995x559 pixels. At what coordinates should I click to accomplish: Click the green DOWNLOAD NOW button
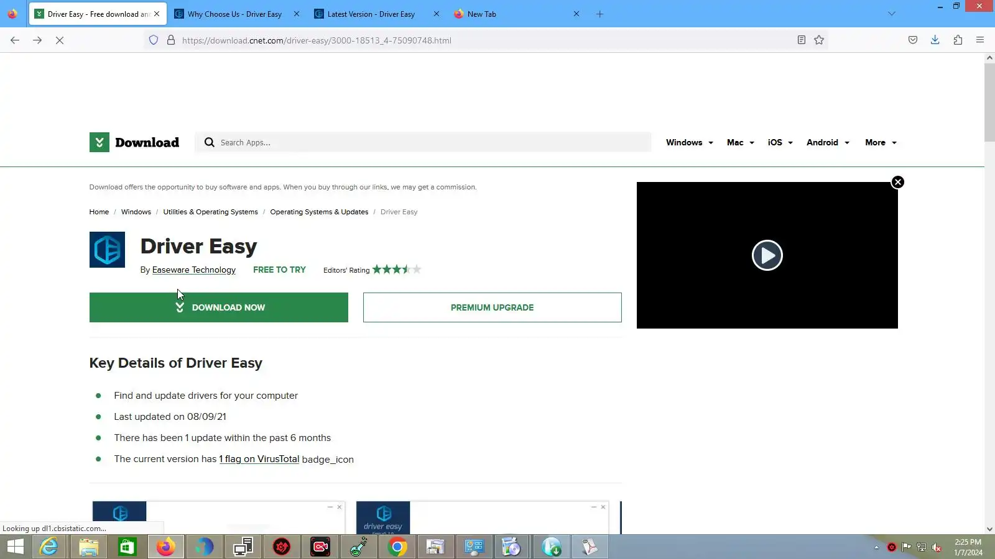click(219, 307)
